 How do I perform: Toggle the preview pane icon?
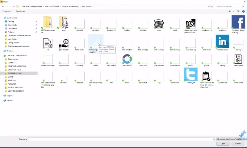tap(238, 11)
